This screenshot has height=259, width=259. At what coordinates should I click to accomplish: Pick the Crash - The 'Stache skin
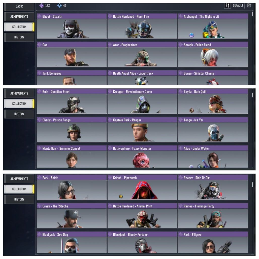coord(72,216)
